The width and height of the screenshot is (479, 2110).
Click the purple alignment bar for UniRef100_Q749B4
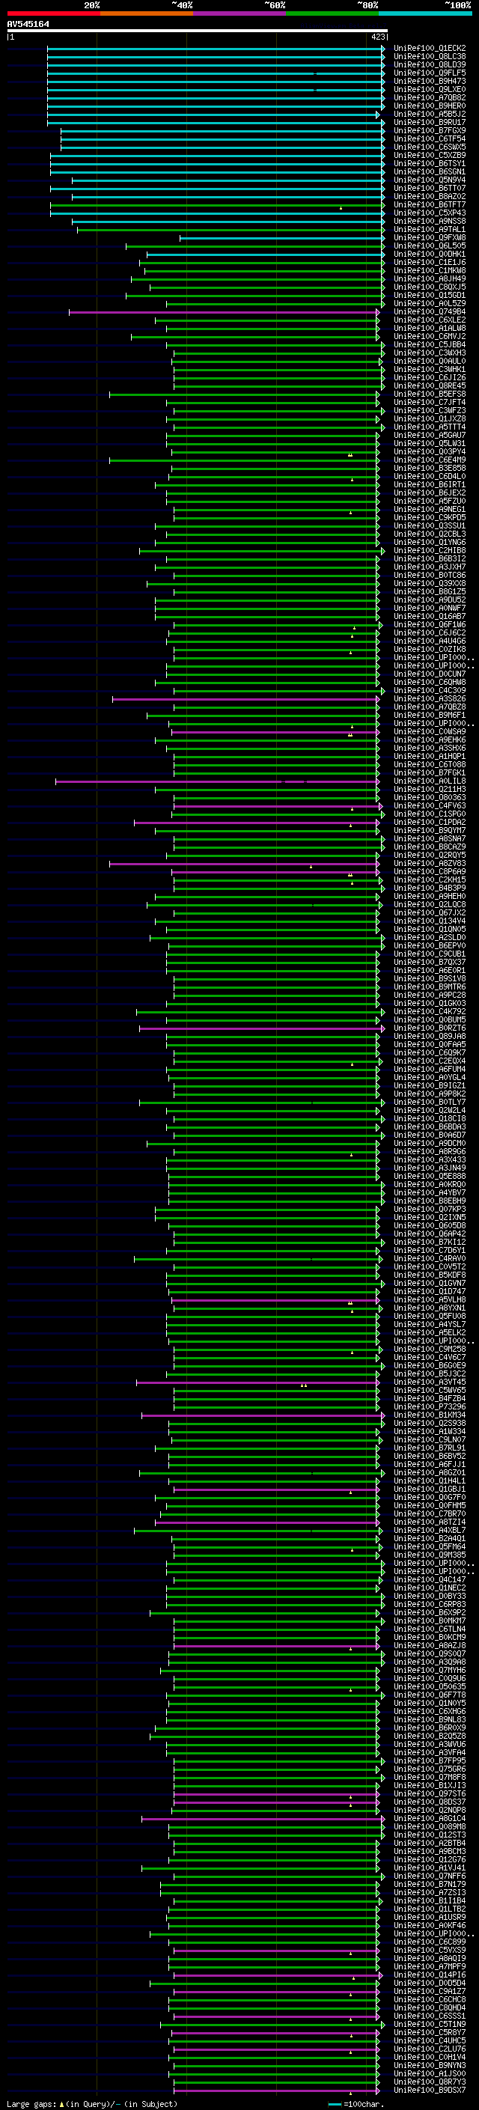click(x=225, y=312)
